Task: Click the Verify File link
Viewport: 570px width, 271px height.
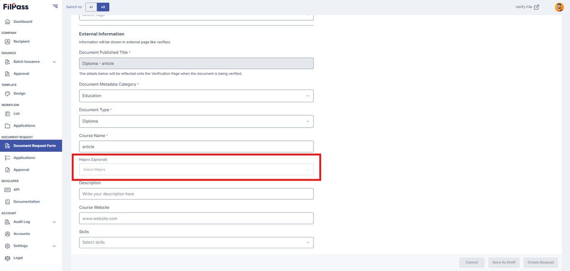Action: pos(523,7)
